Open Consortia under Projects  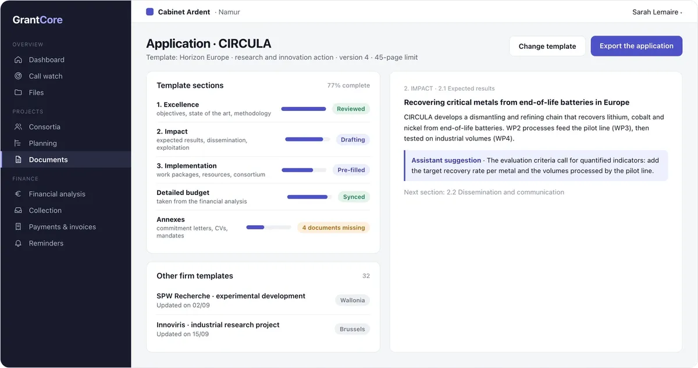point(66,127)
